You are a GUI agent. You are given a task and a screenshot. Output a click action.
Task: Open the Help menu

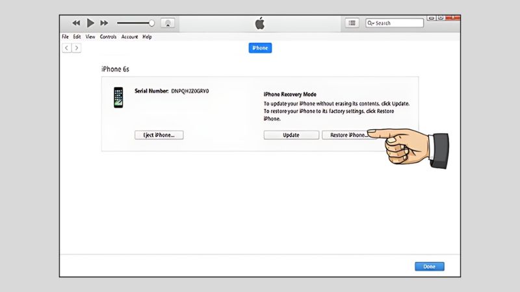[x=148, y=37]
